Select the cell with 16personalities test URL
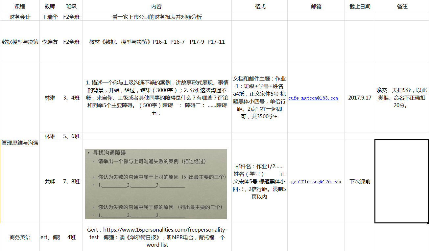The width and height of the screenshot is (429, 251). [x=157, y=237]
